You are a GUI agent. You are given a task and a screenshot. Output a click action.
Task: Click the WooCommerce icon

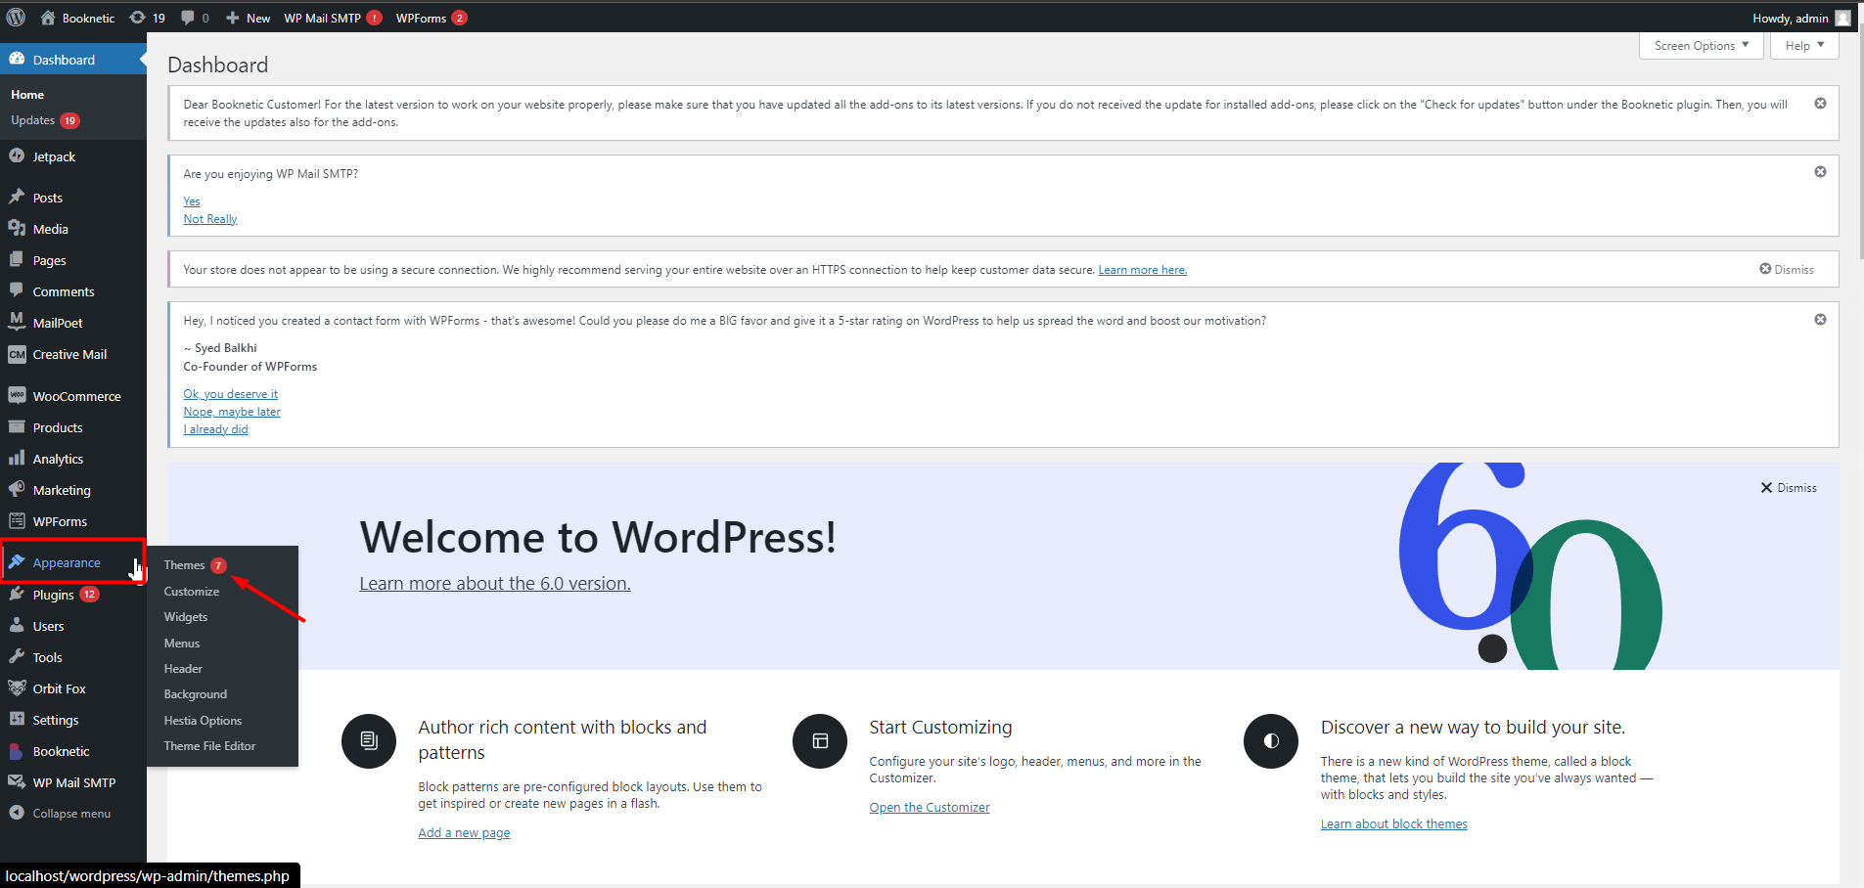coord(17,395)
